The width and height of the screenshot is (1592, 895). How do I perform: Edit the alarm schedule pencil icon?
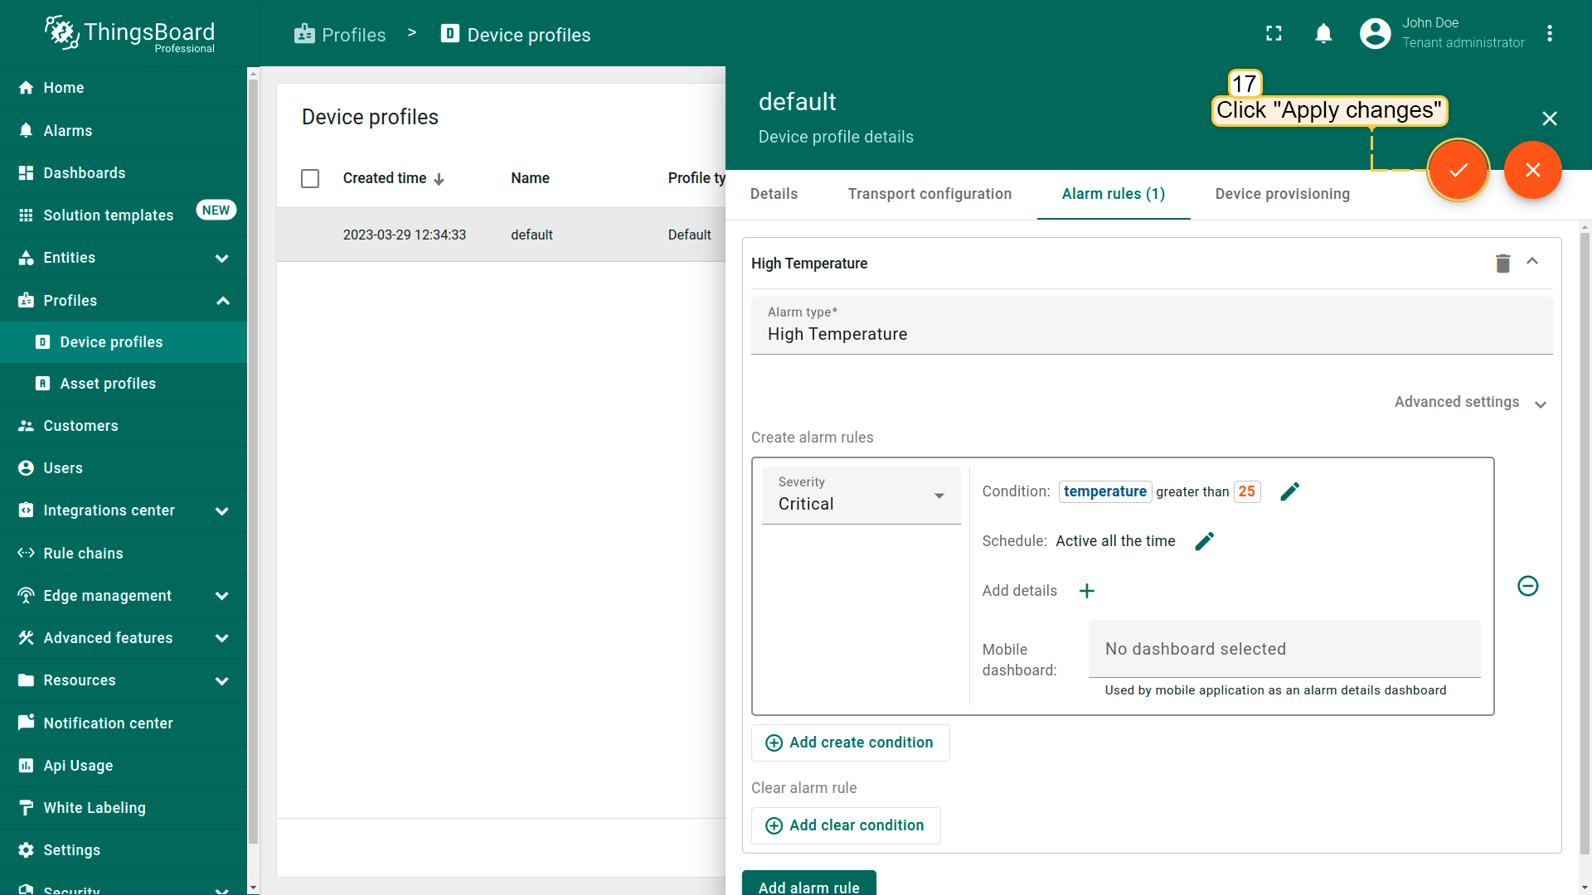pyautogui.click(x=1204, y=541)
